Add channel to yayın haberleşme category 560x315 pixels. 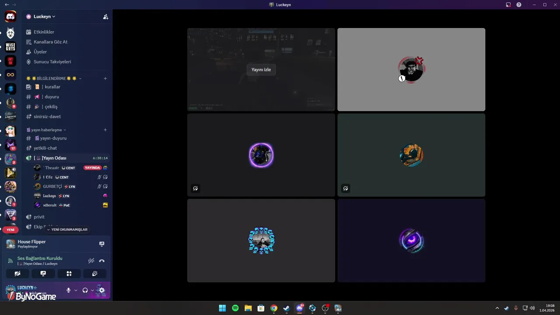pyautogui.click(x=105, y=129)
